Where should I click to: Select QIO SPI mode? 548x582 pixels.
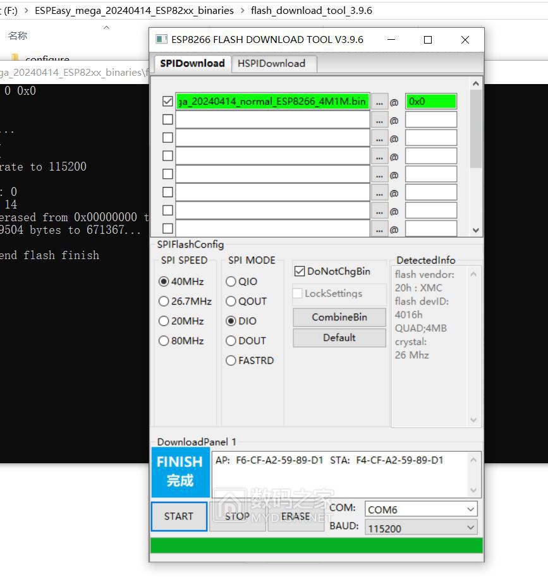click(231, 282)
